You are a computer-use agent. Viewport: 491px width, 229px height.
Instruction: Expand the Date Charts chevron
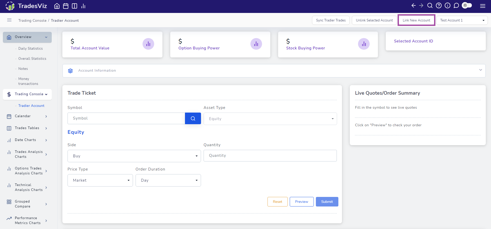46,140
